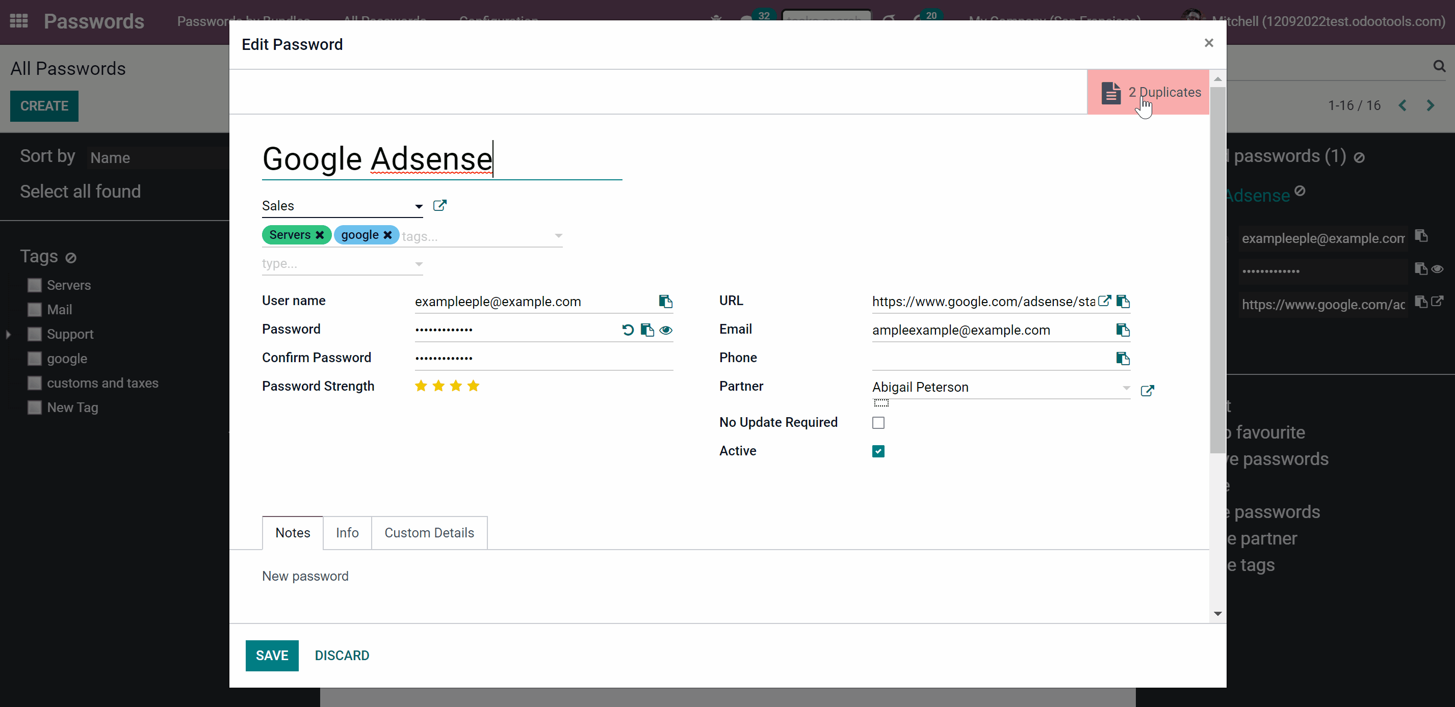Set password strength to one star
This screenshot has height=707, width=1455.
(421, 386)
